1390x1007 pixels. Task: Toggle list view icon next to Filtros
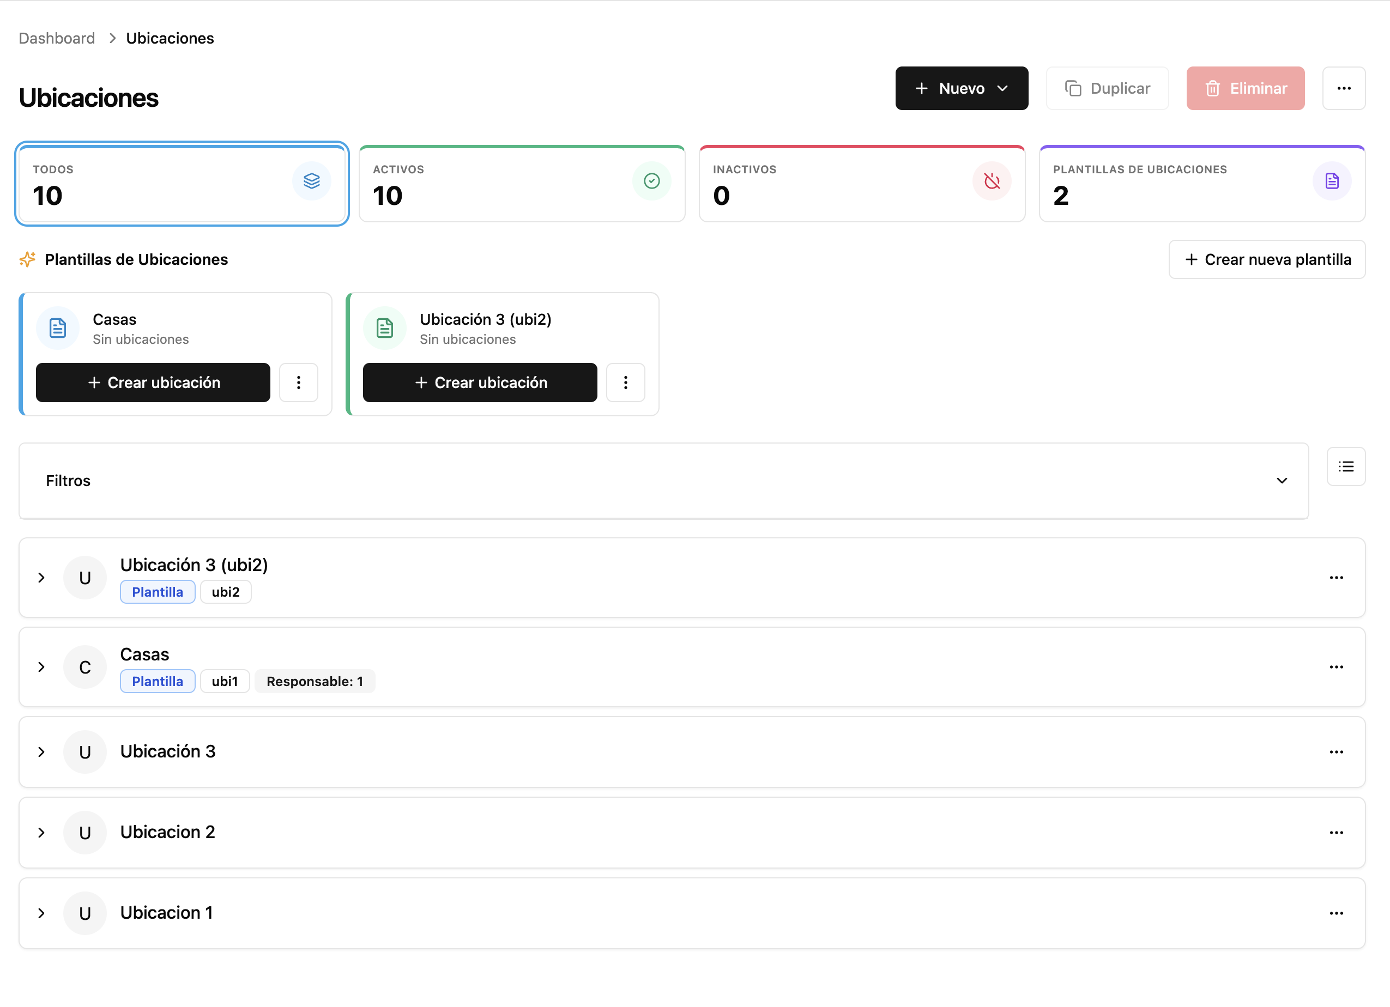(1346, 467)
